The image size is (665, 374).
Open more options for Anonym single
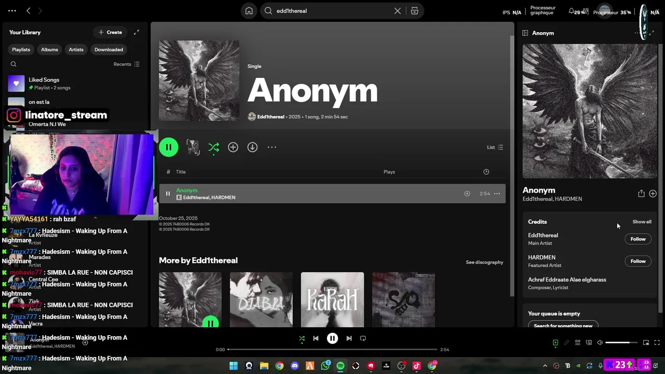[x=272, y=148]
